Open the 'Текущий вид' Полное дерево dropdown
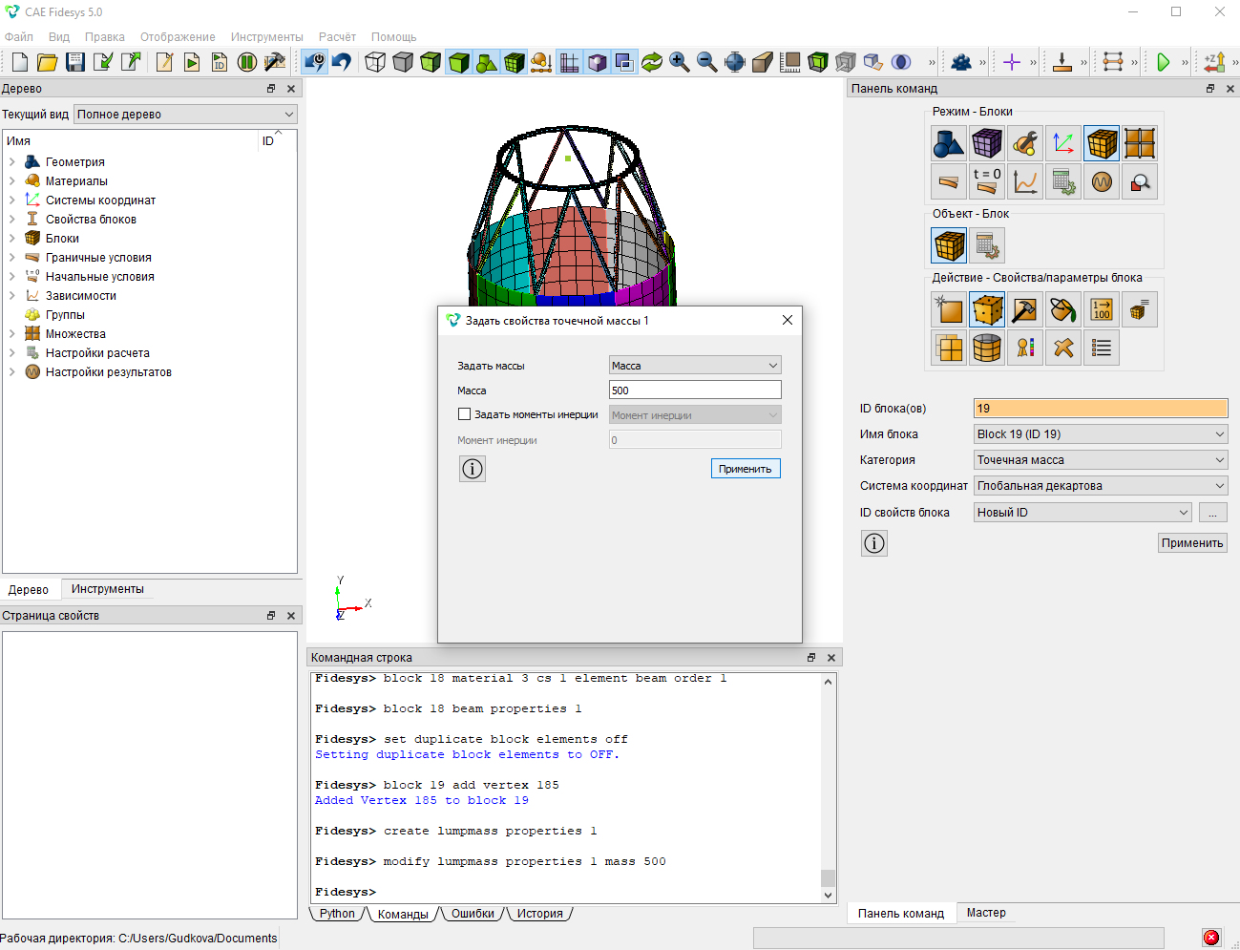 pos(185,115)
